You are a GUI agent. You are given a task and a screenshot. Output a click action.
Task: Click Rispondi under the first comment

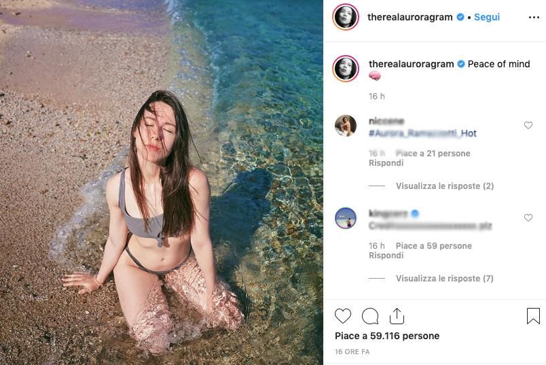tap(386, 163)
